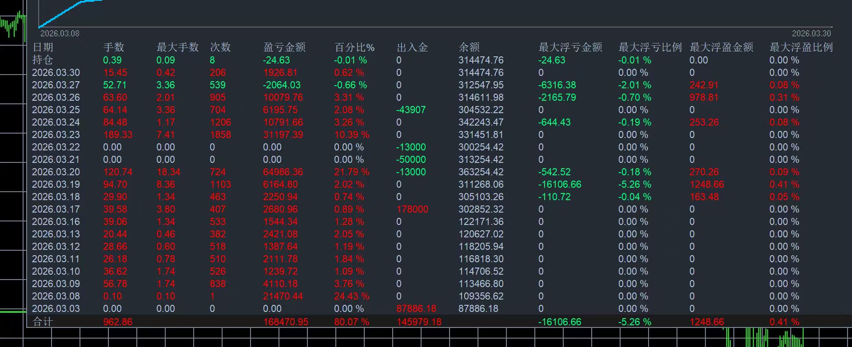Click the 最大浮盈比例 column header

pos(801,47)
